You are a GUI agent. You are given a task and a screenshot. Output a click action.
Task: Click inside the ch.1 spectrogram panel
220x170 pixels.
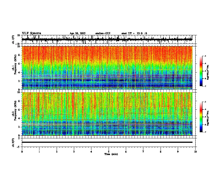click(107, 68)
